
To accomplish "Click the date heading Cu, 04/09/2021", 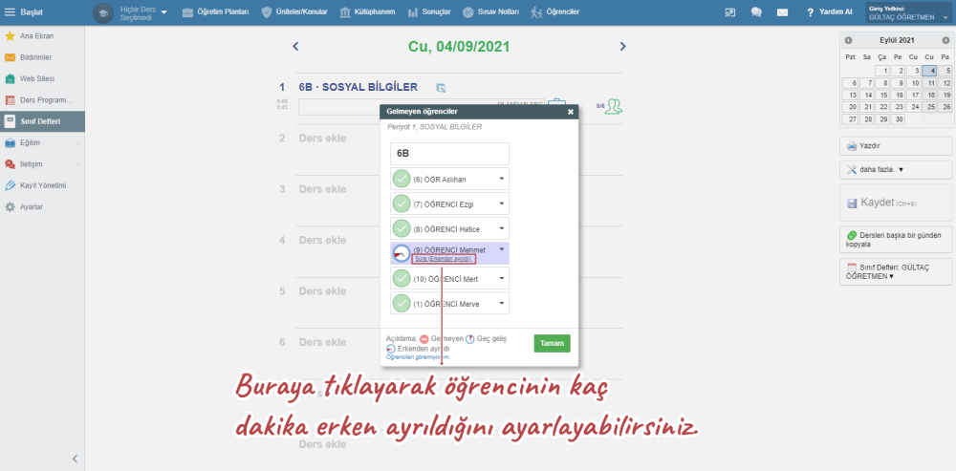I will point(459,47).
